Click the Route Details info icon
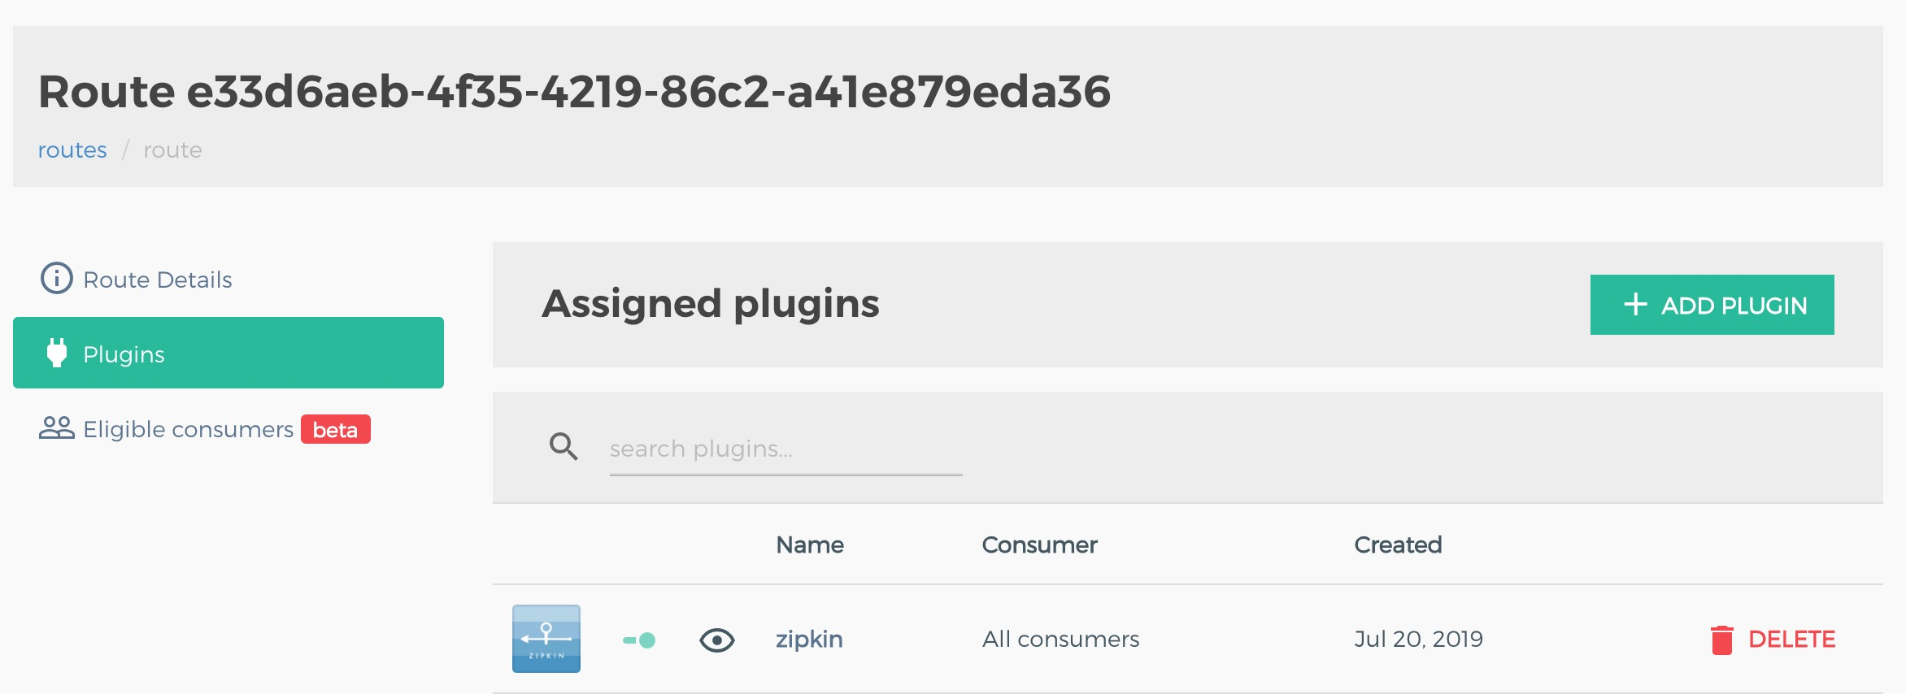 57,279
